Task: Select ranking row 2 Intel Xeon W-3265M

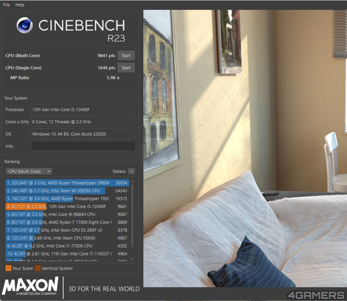Action: tap(67, 191)
